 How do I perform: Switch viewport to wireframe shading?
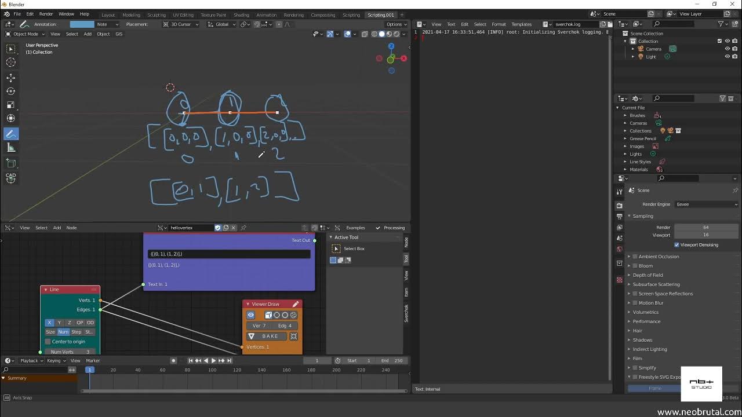click(374, 34)
